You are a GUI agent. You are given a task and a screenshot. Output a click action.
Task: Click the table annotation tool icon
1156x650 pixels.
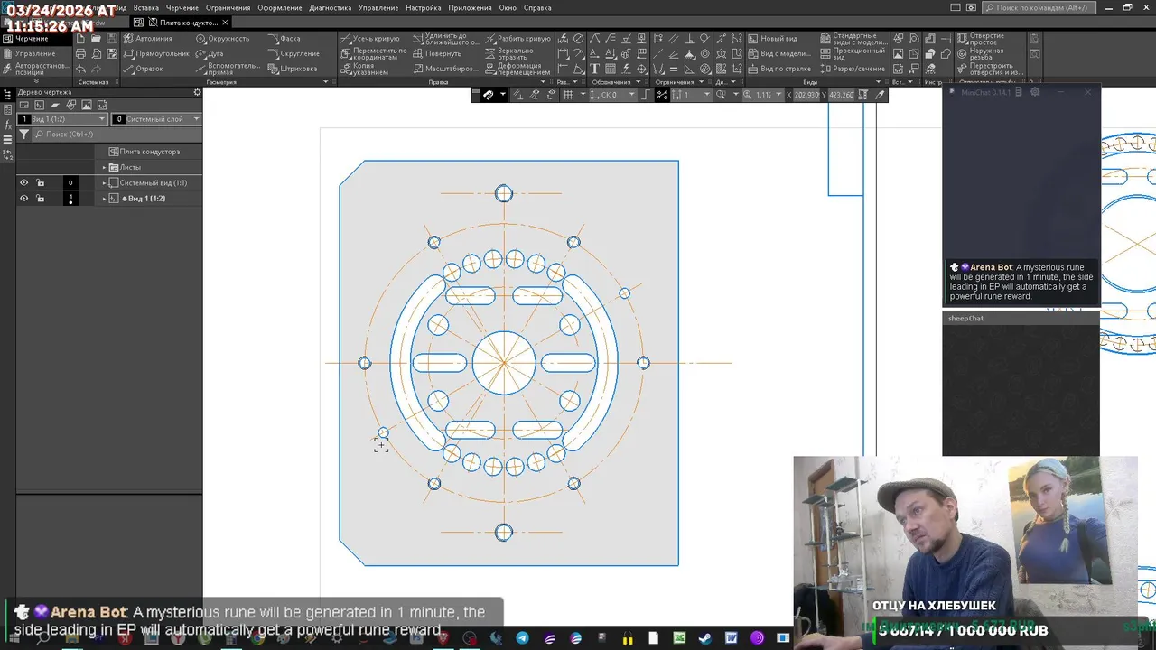[x=611, y=69]
